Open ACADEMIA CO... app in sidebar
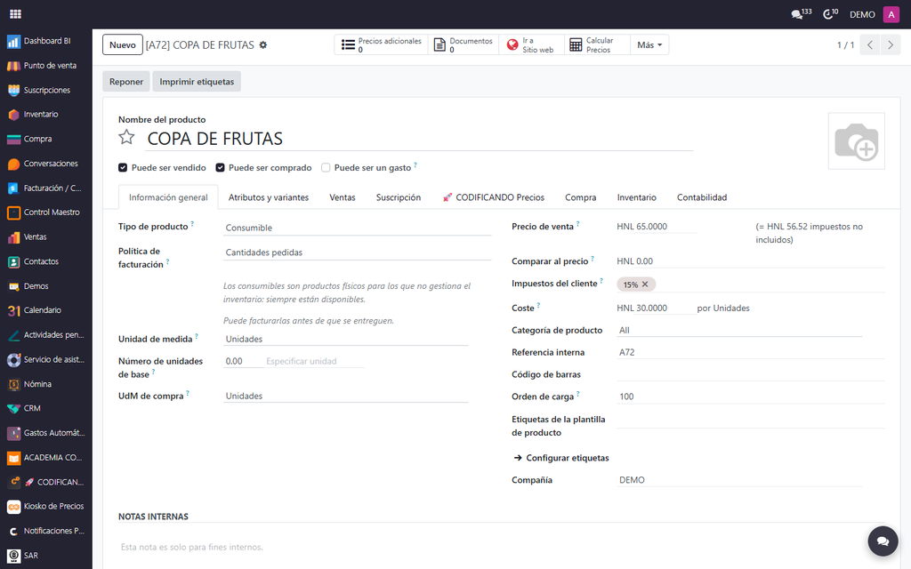The width and height of the screenshot is (911, 569). click(x=46, y=458)
